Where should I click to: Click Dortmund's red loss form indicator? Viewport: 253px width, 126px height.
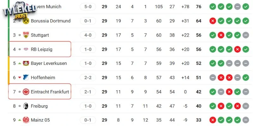click(x=213, y=21)
